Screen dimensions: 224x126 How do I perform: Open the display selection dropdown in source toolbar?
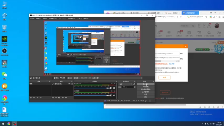[108, 78]
